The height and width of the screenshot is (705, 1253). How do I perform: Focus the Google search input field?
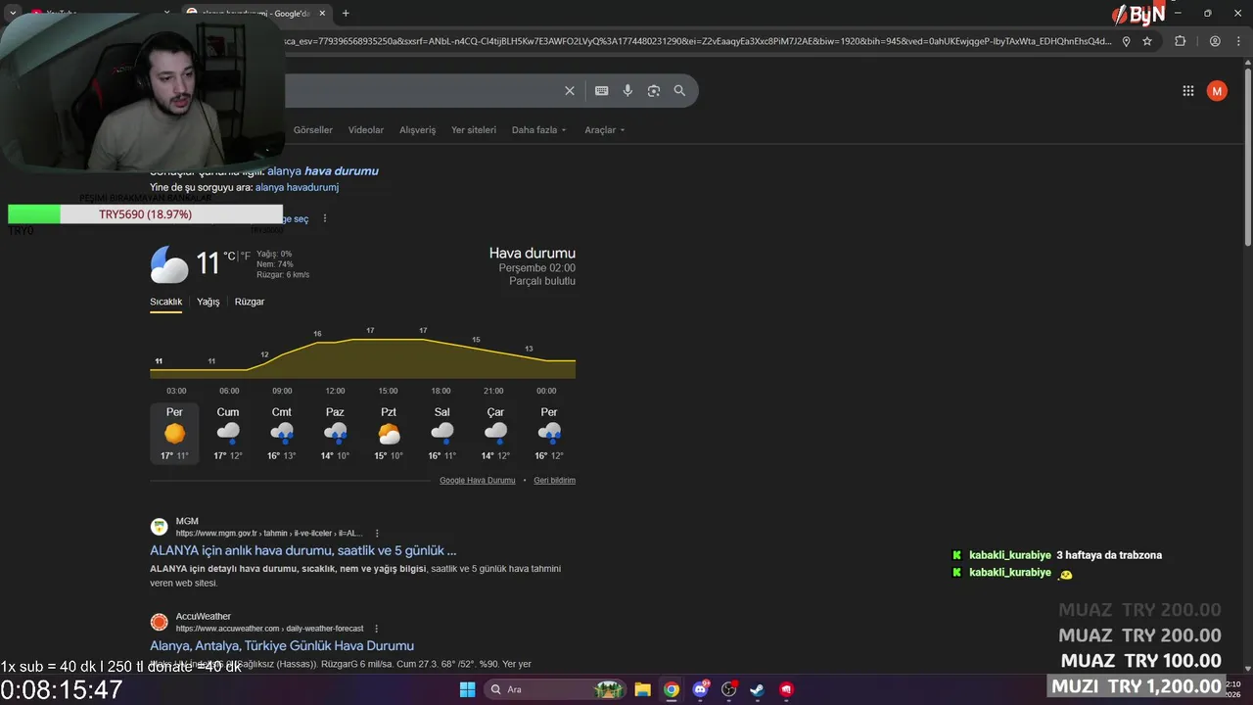tap(421, 91)
